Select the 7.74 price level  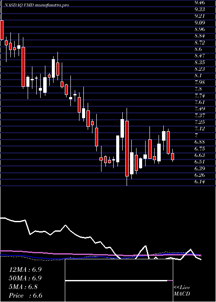click(x=200, y=96)
